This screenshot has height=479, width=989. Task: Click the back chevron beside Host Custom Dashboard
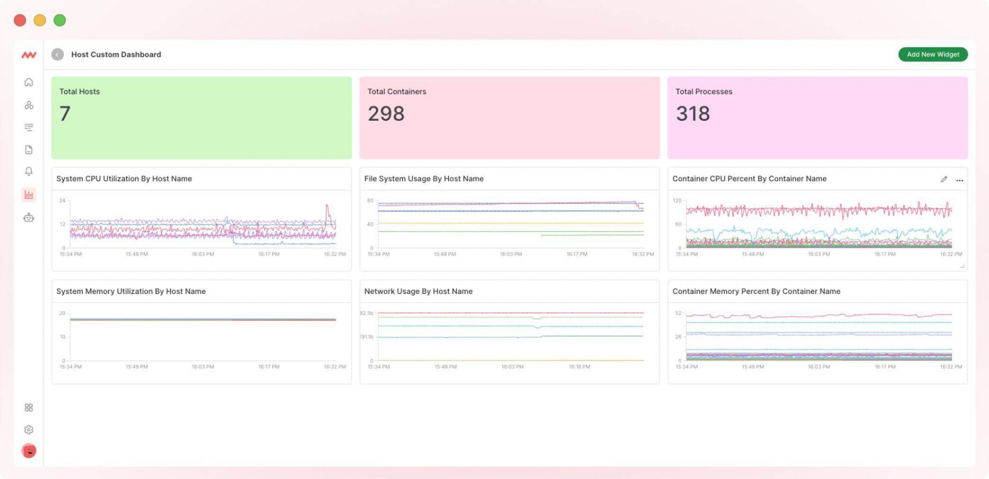pyautogui.click(x=57, y=54)
